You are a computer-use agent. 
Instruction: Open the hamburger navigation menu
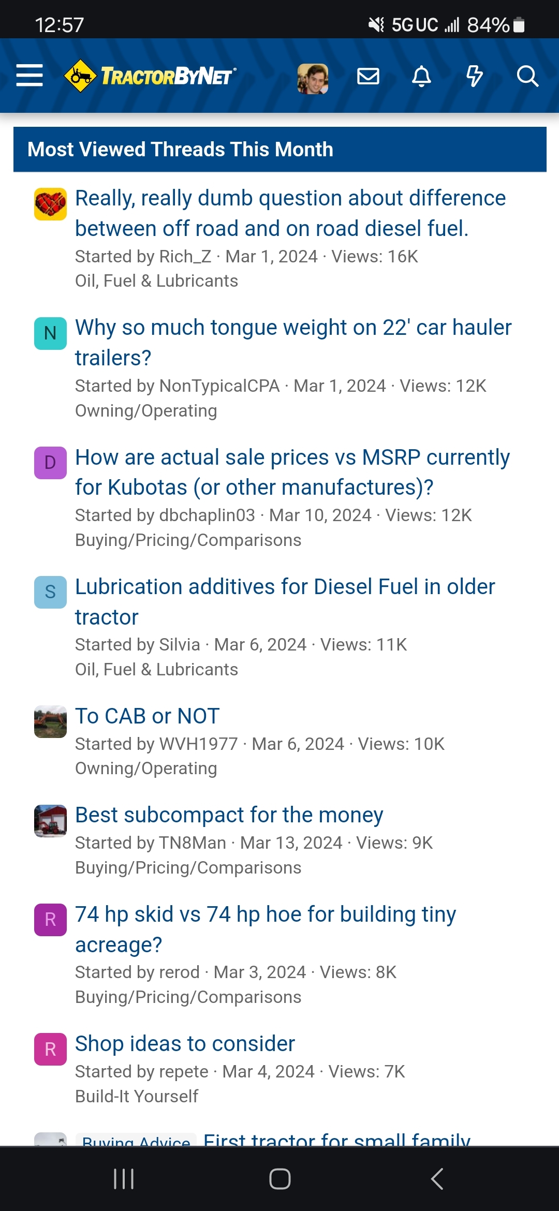click(30, 76)
